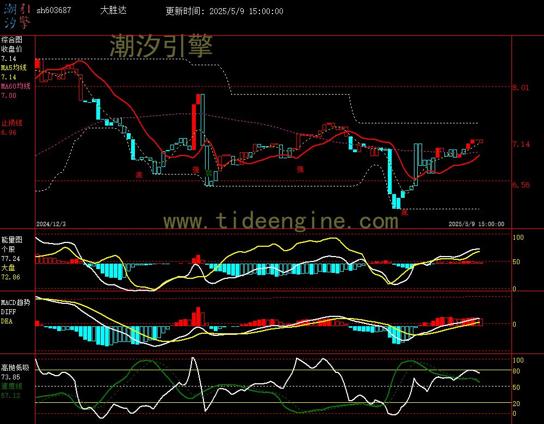Click the yellow 大盘 legend label
Viewport: 544px width, 424px height.
click(8, 267)
